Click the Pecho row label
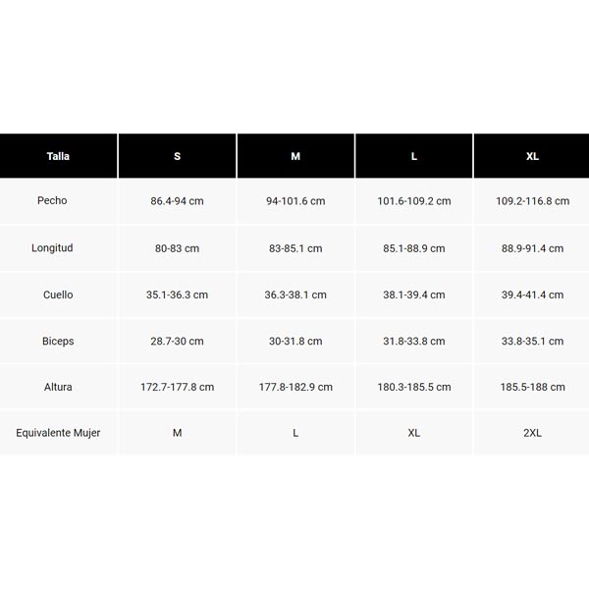The image size is (589, 589). 52,201
